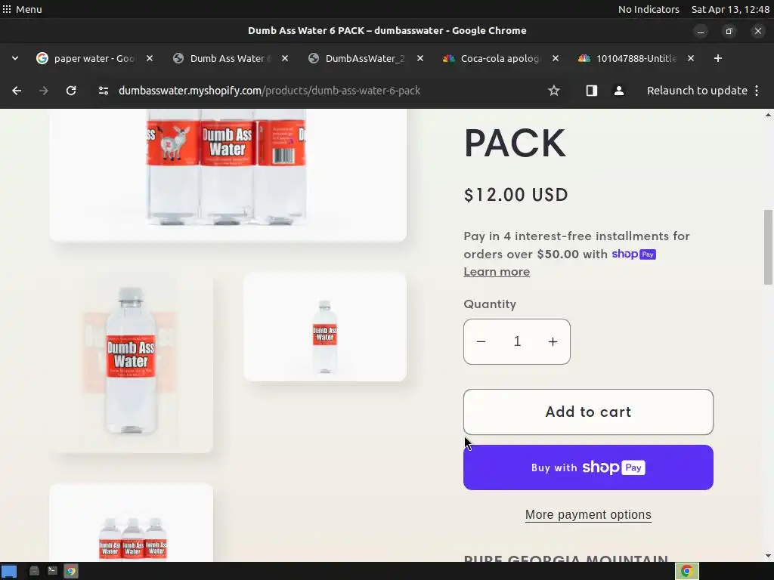Switch to the 'Coca-cola apolog' tab
The width and height of the screenshot is (774, 580).
click(x=500, y=58)
